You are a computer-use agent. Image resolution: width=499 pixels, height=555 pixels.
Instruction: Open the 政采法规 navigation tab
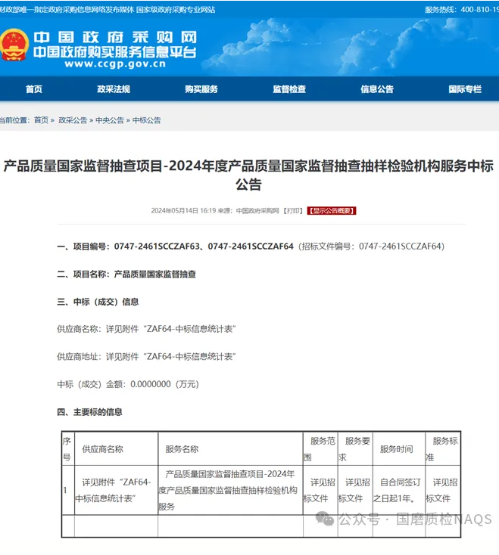click(x=114, y=89)
